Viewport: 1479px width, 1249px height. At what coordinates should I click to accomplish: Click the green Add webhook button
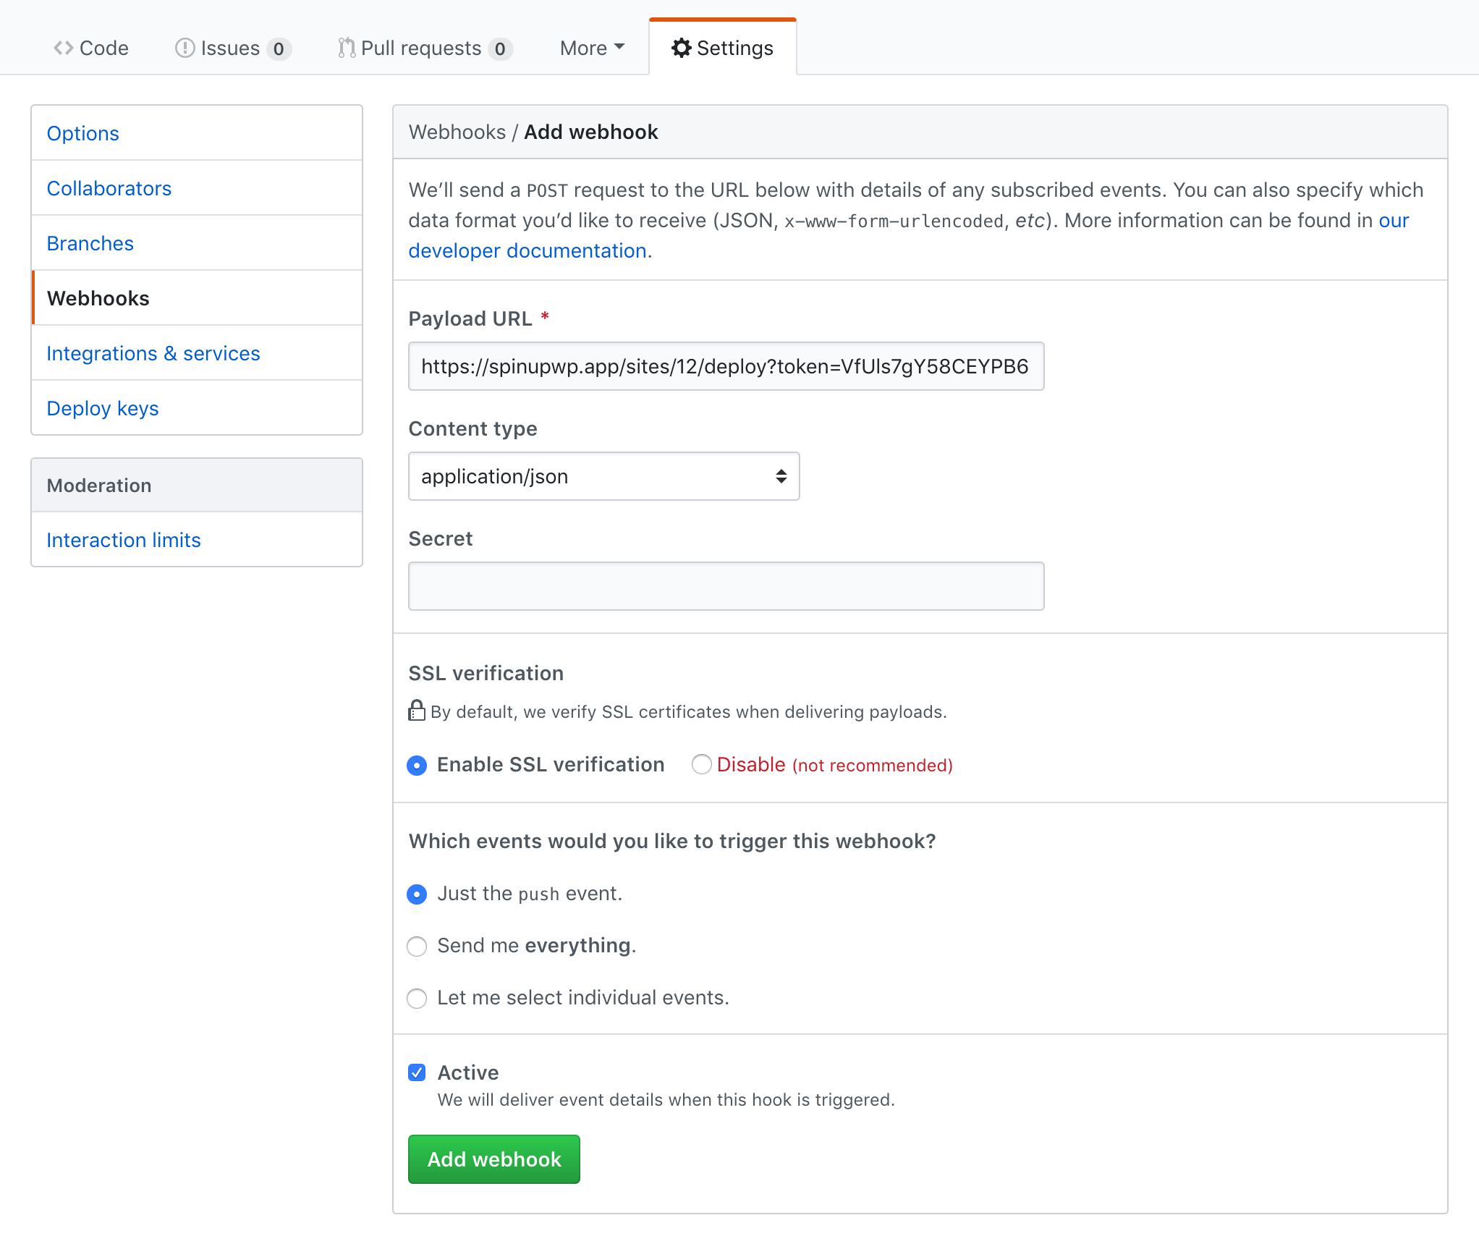coord(494,1159)
